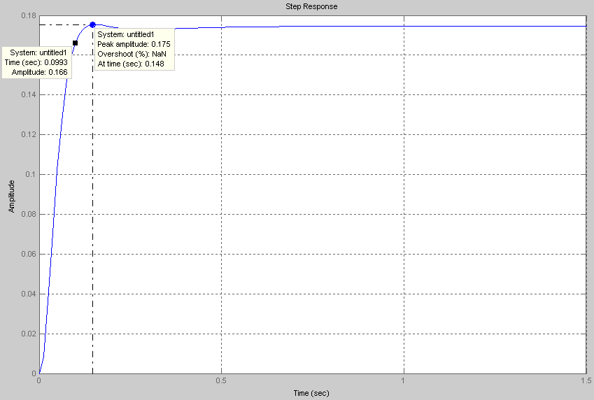
Task: Select the black square data tip marker
Action: (75, 43)
